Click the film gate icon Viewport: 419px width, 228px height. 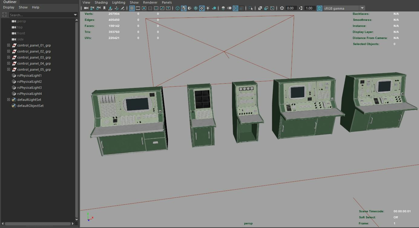click(138, 8)
